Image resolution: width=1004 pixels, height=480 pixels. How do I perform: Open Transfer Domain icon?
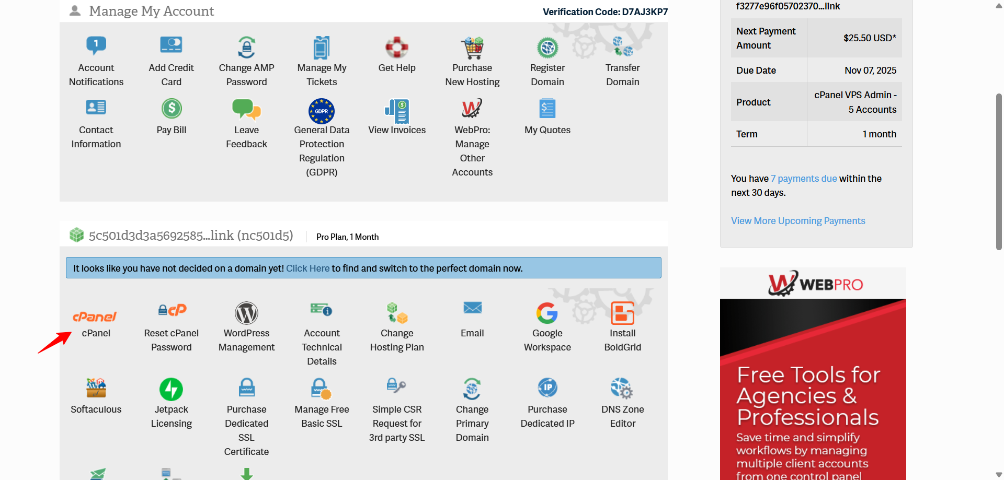pos(622,46)
